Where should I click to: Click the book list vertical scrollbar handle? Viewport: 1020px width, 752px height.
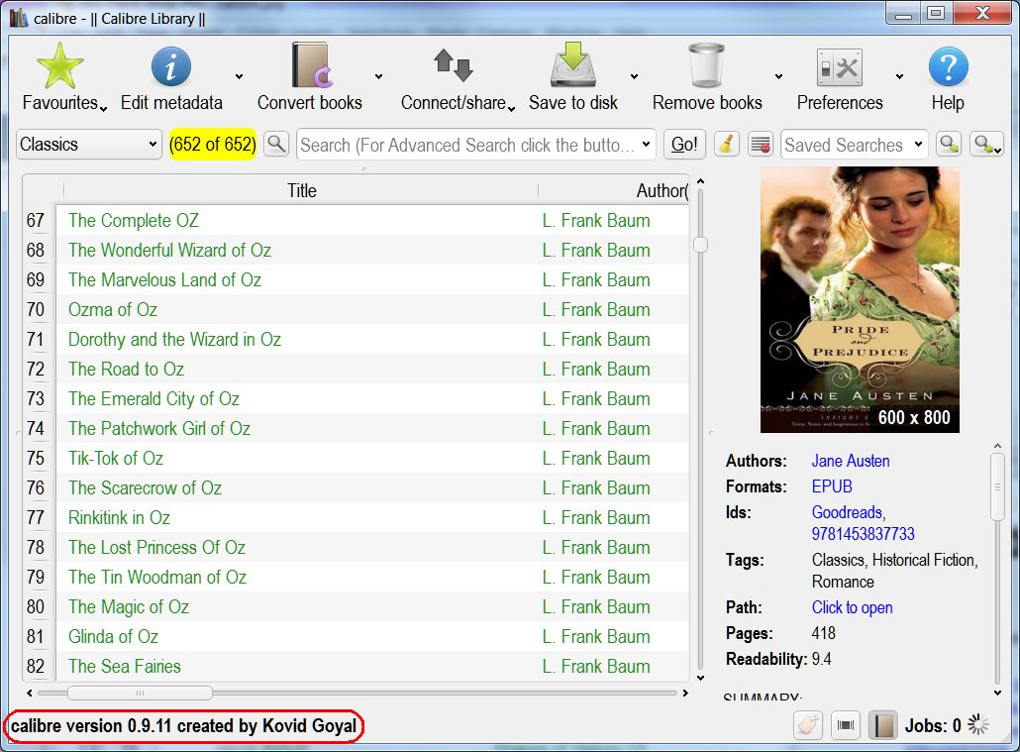point(700,245)
